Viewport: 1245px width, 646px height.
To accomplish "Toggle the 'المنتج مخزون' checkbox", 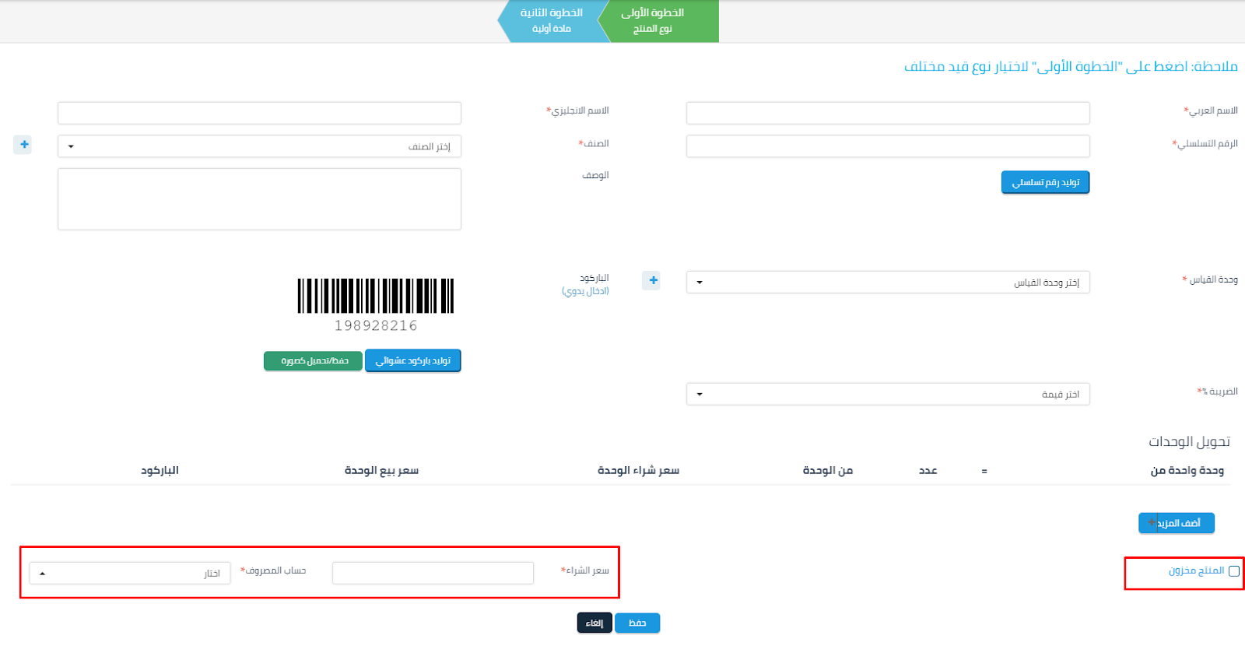I will 1233,571.
